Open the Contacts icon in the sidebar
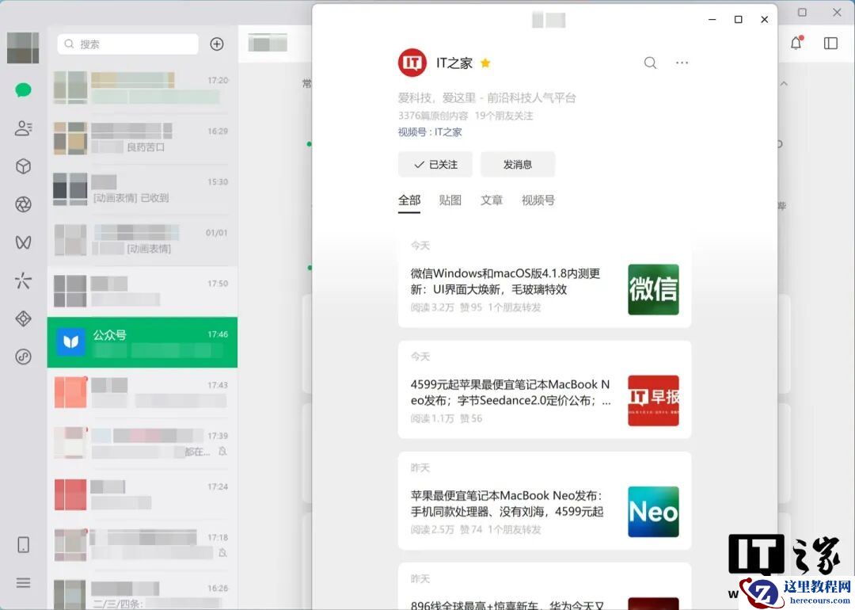This screenshot has height=610, width=855. coord(23,128)
